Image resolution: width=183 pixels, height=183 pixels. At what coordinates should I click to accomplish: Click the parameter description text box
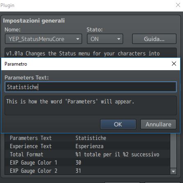click(91, 105)
